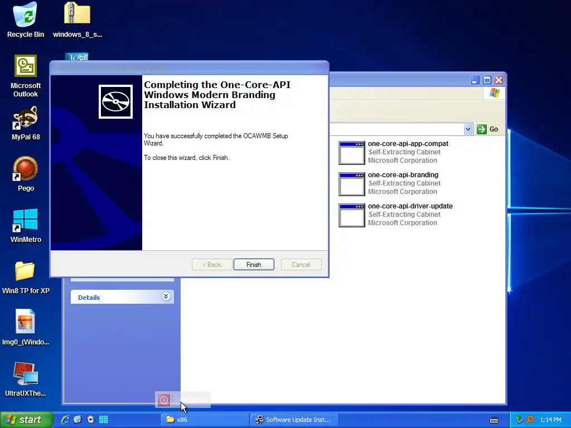Click the disc icon in the wizard

(x=116, y=101)
